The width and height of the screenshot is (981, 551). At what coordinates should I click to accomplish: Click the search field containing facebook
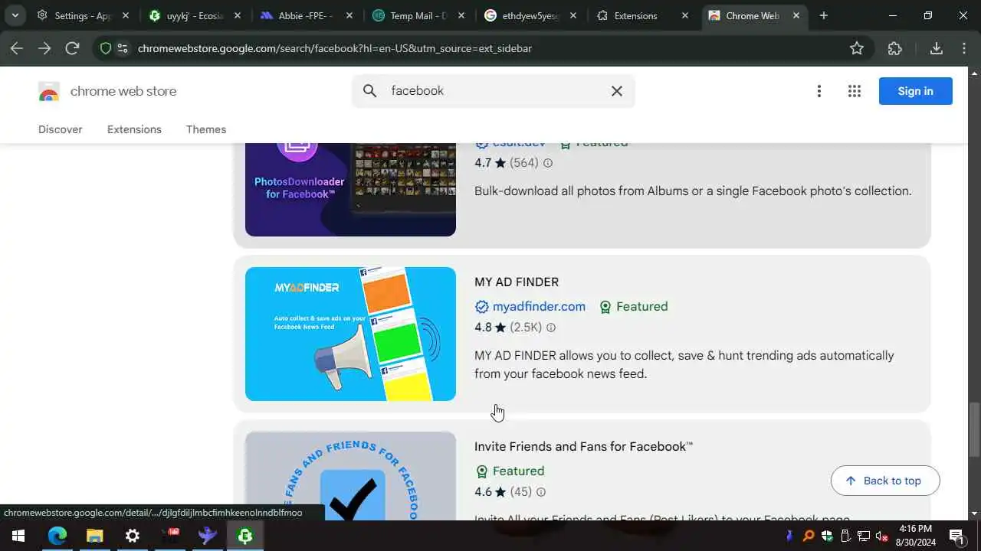[x=494, y=91]
